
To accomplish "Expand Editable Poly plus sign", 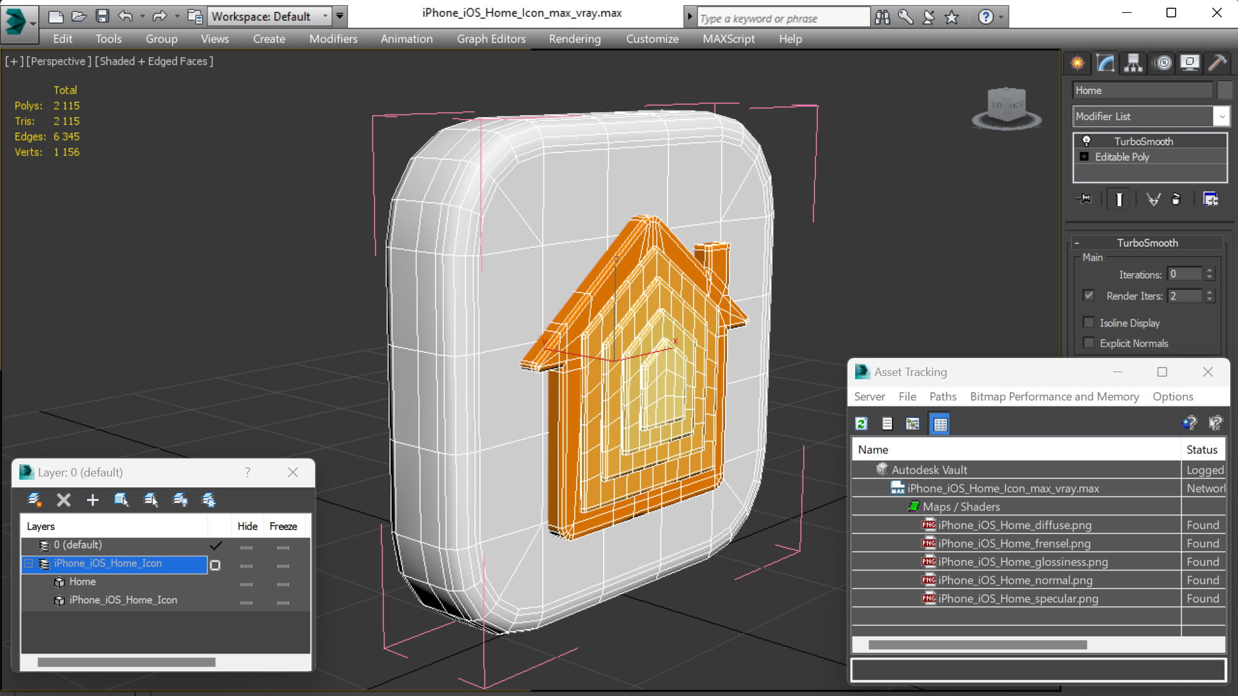I will click(x=1084, y=156).
